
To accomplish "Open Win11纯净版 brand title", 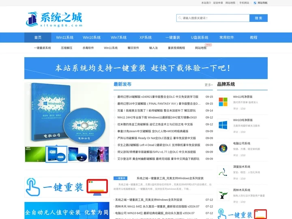I will (243, 97).
